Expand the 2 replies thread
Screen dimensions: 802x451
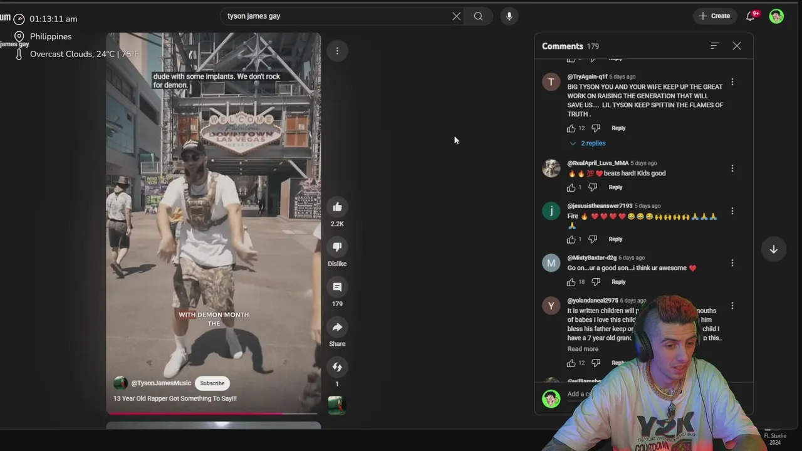[588, 143]
